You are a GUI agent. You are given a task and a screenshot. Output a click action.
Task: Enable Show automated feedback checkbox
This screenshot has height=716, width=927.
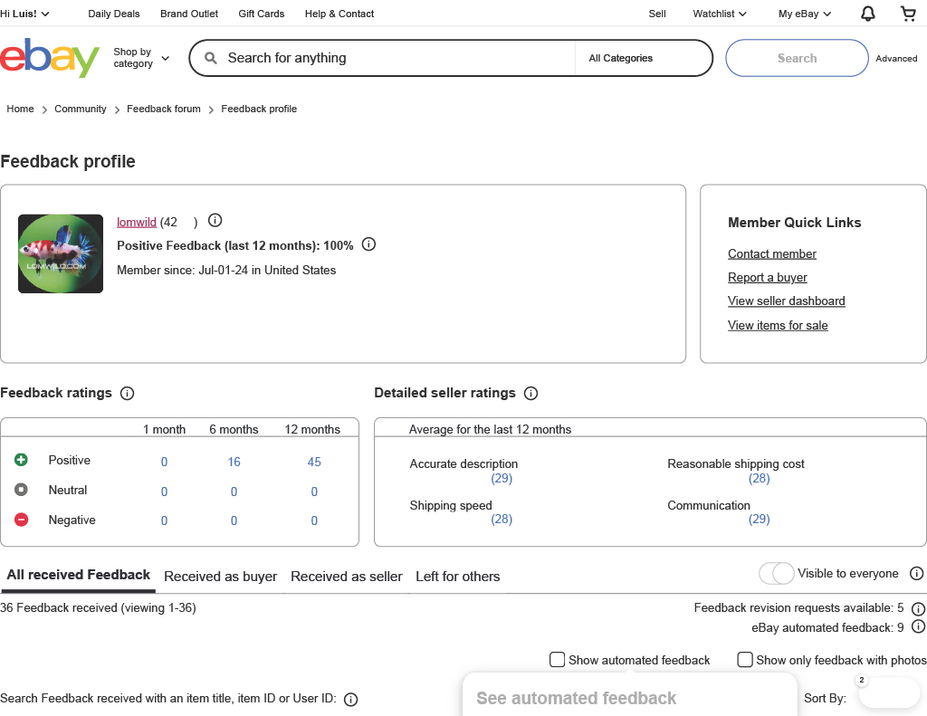pos(558,660)
